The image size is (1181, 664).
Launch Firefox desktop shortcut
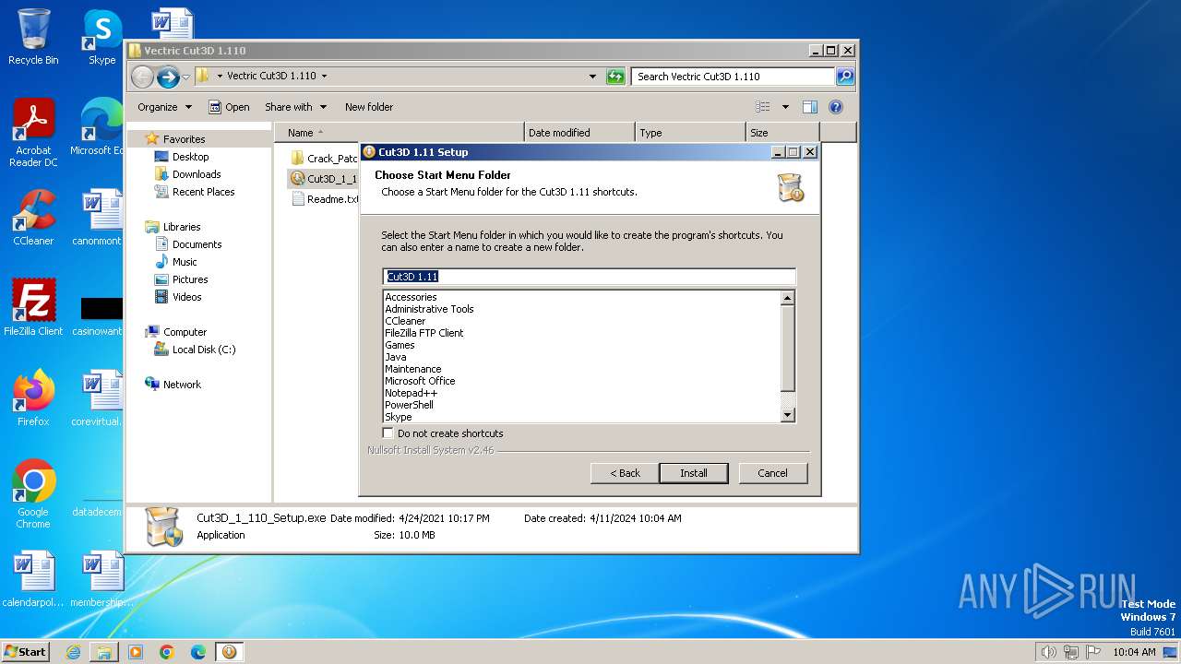33,397
